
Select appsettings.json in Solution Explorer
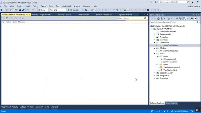point(166,73)
